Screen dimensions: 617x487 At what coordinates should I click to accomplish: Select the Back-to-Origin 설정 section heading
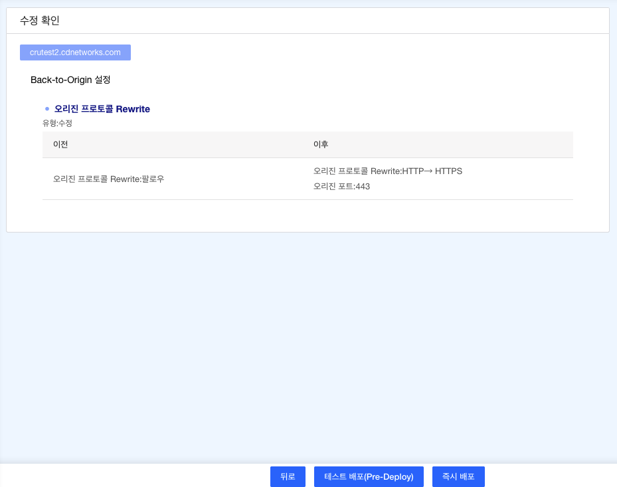click(70, 80)
